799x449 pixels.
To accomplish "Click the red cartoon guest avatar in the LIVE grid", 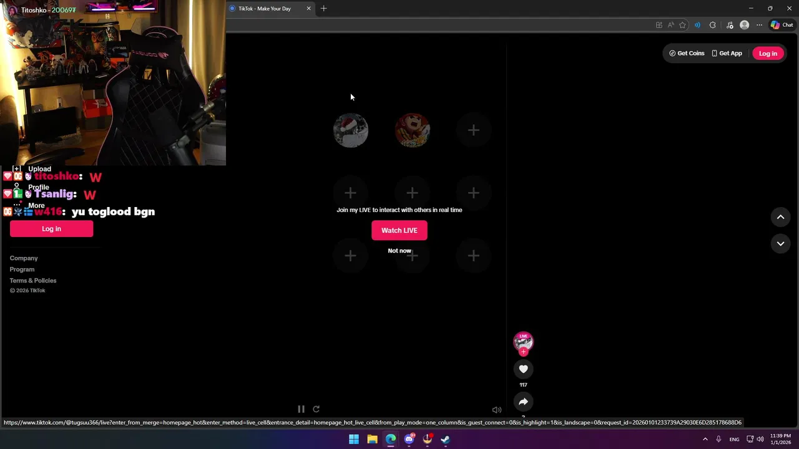I will pyautogui.click(x=412, y=130).
